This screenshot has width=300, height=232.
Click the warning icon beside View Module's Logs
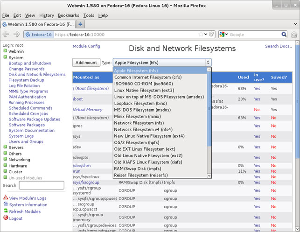point(6,197)
